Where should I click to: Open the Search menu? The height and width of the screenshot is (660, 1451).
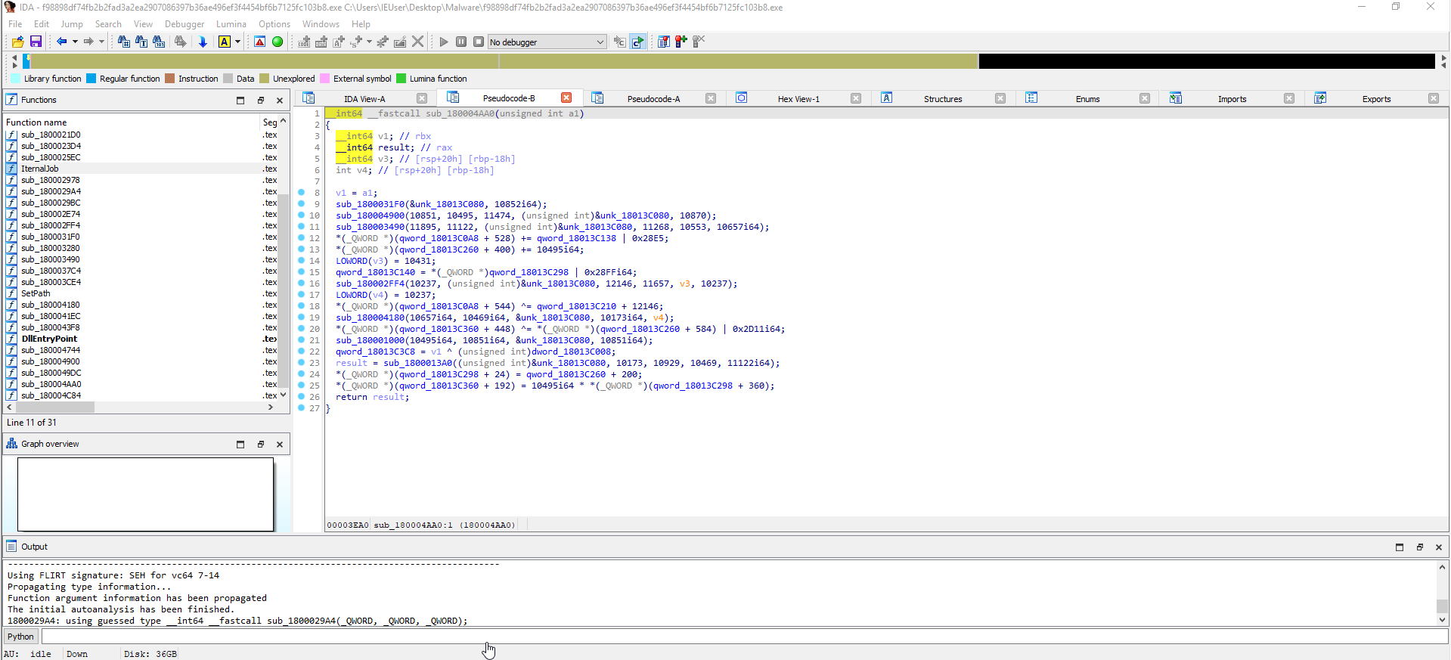click(108, 24)
